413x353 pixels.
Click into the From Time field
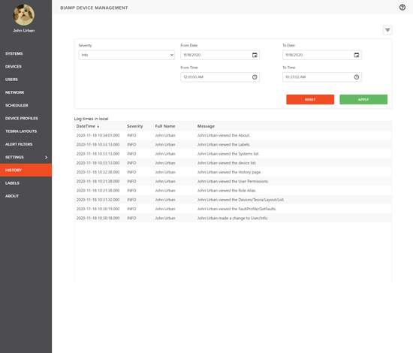pyautogui.click(x=220, y=77)
